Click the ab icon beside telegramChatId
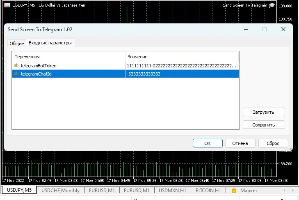Viewport: 299px width, 200px height. [16, 74]
